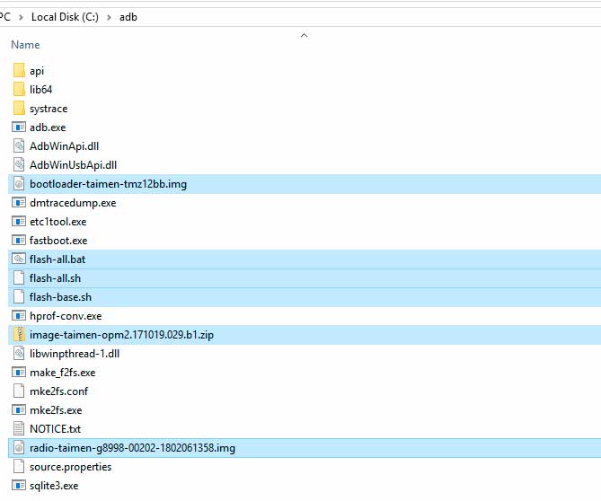Image resolution: width=601 pixels, height=501 pixels.
Task: Select fastboot.exe file name
Action: [x=58, y=240]
